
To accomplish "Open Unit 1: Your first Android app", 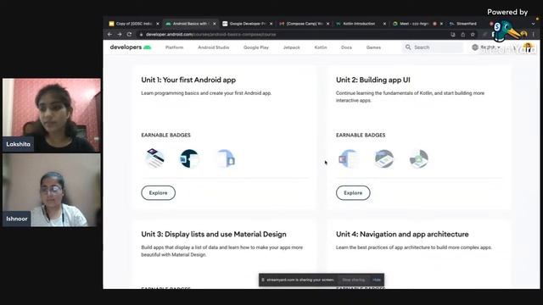I will tap(188, 80).
